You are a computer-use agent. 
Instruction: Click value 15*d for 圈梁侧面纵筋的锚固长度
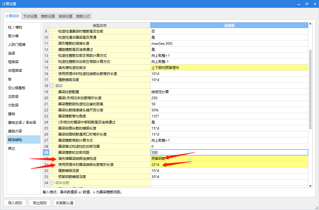[229, 128]
